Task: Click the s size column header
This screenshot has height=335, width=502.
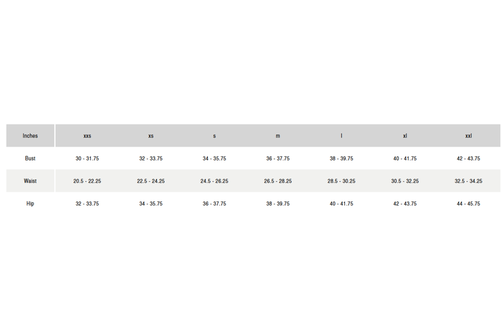Action: [x=214, y=136]
